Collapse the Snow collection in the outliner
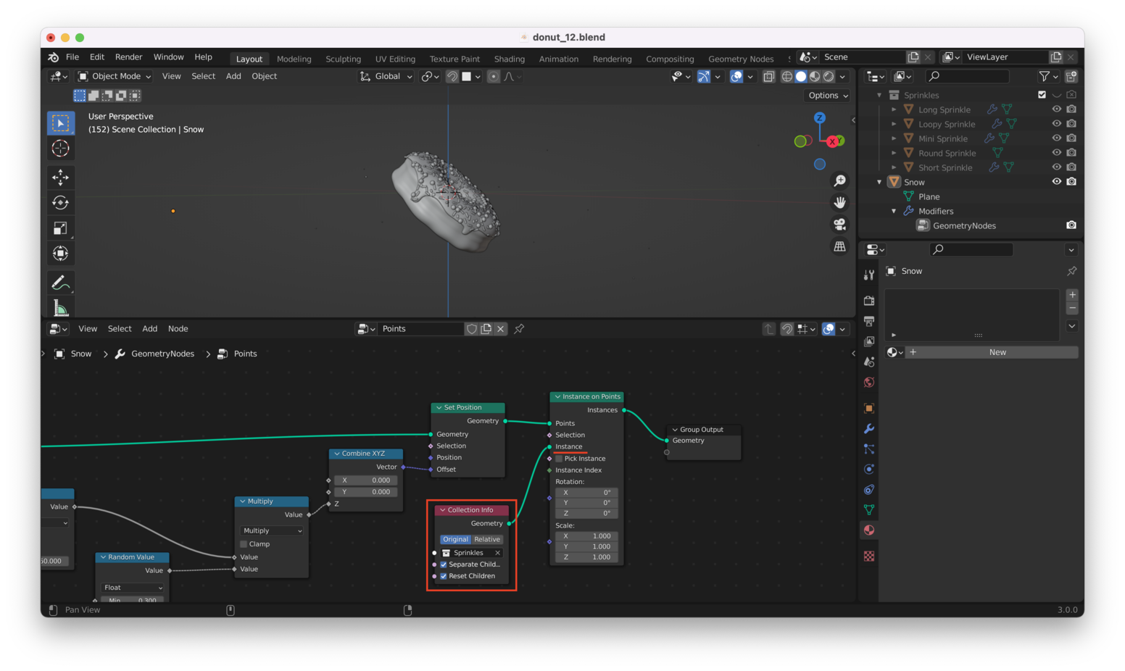Screen dimensions: 1125x671 (x=879, y=181)
